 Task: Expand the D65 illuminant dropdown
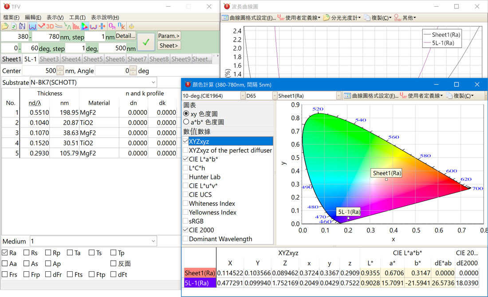coord(275,96)
